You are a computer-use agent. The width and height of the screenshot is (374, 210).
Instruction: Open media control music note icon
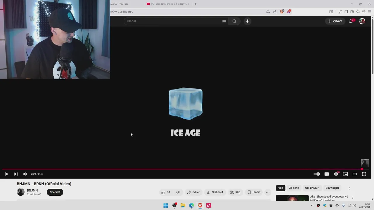tap(340, 12)
